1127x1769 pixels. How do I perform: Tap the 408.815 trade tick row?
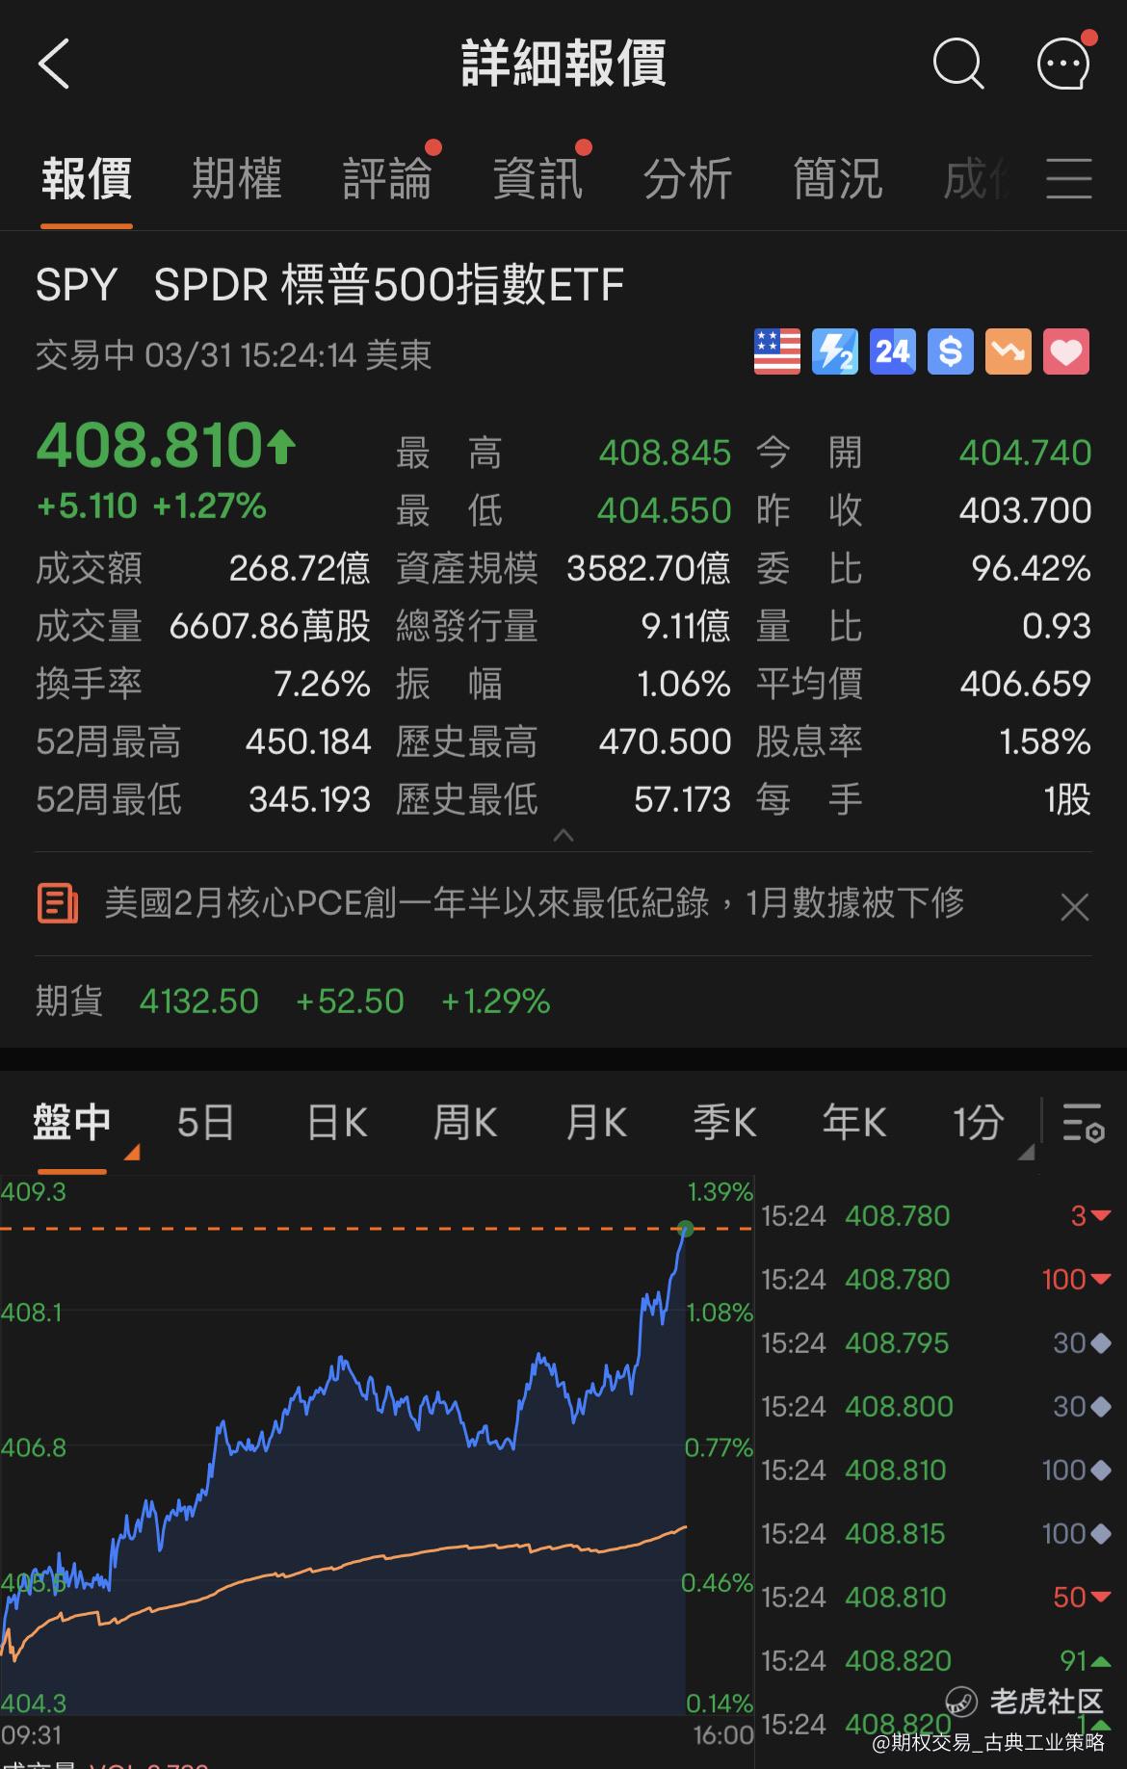[936, 1533]
